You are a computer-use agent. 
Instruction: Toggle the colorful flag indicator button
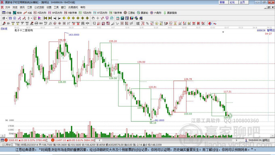click(40, 18)
